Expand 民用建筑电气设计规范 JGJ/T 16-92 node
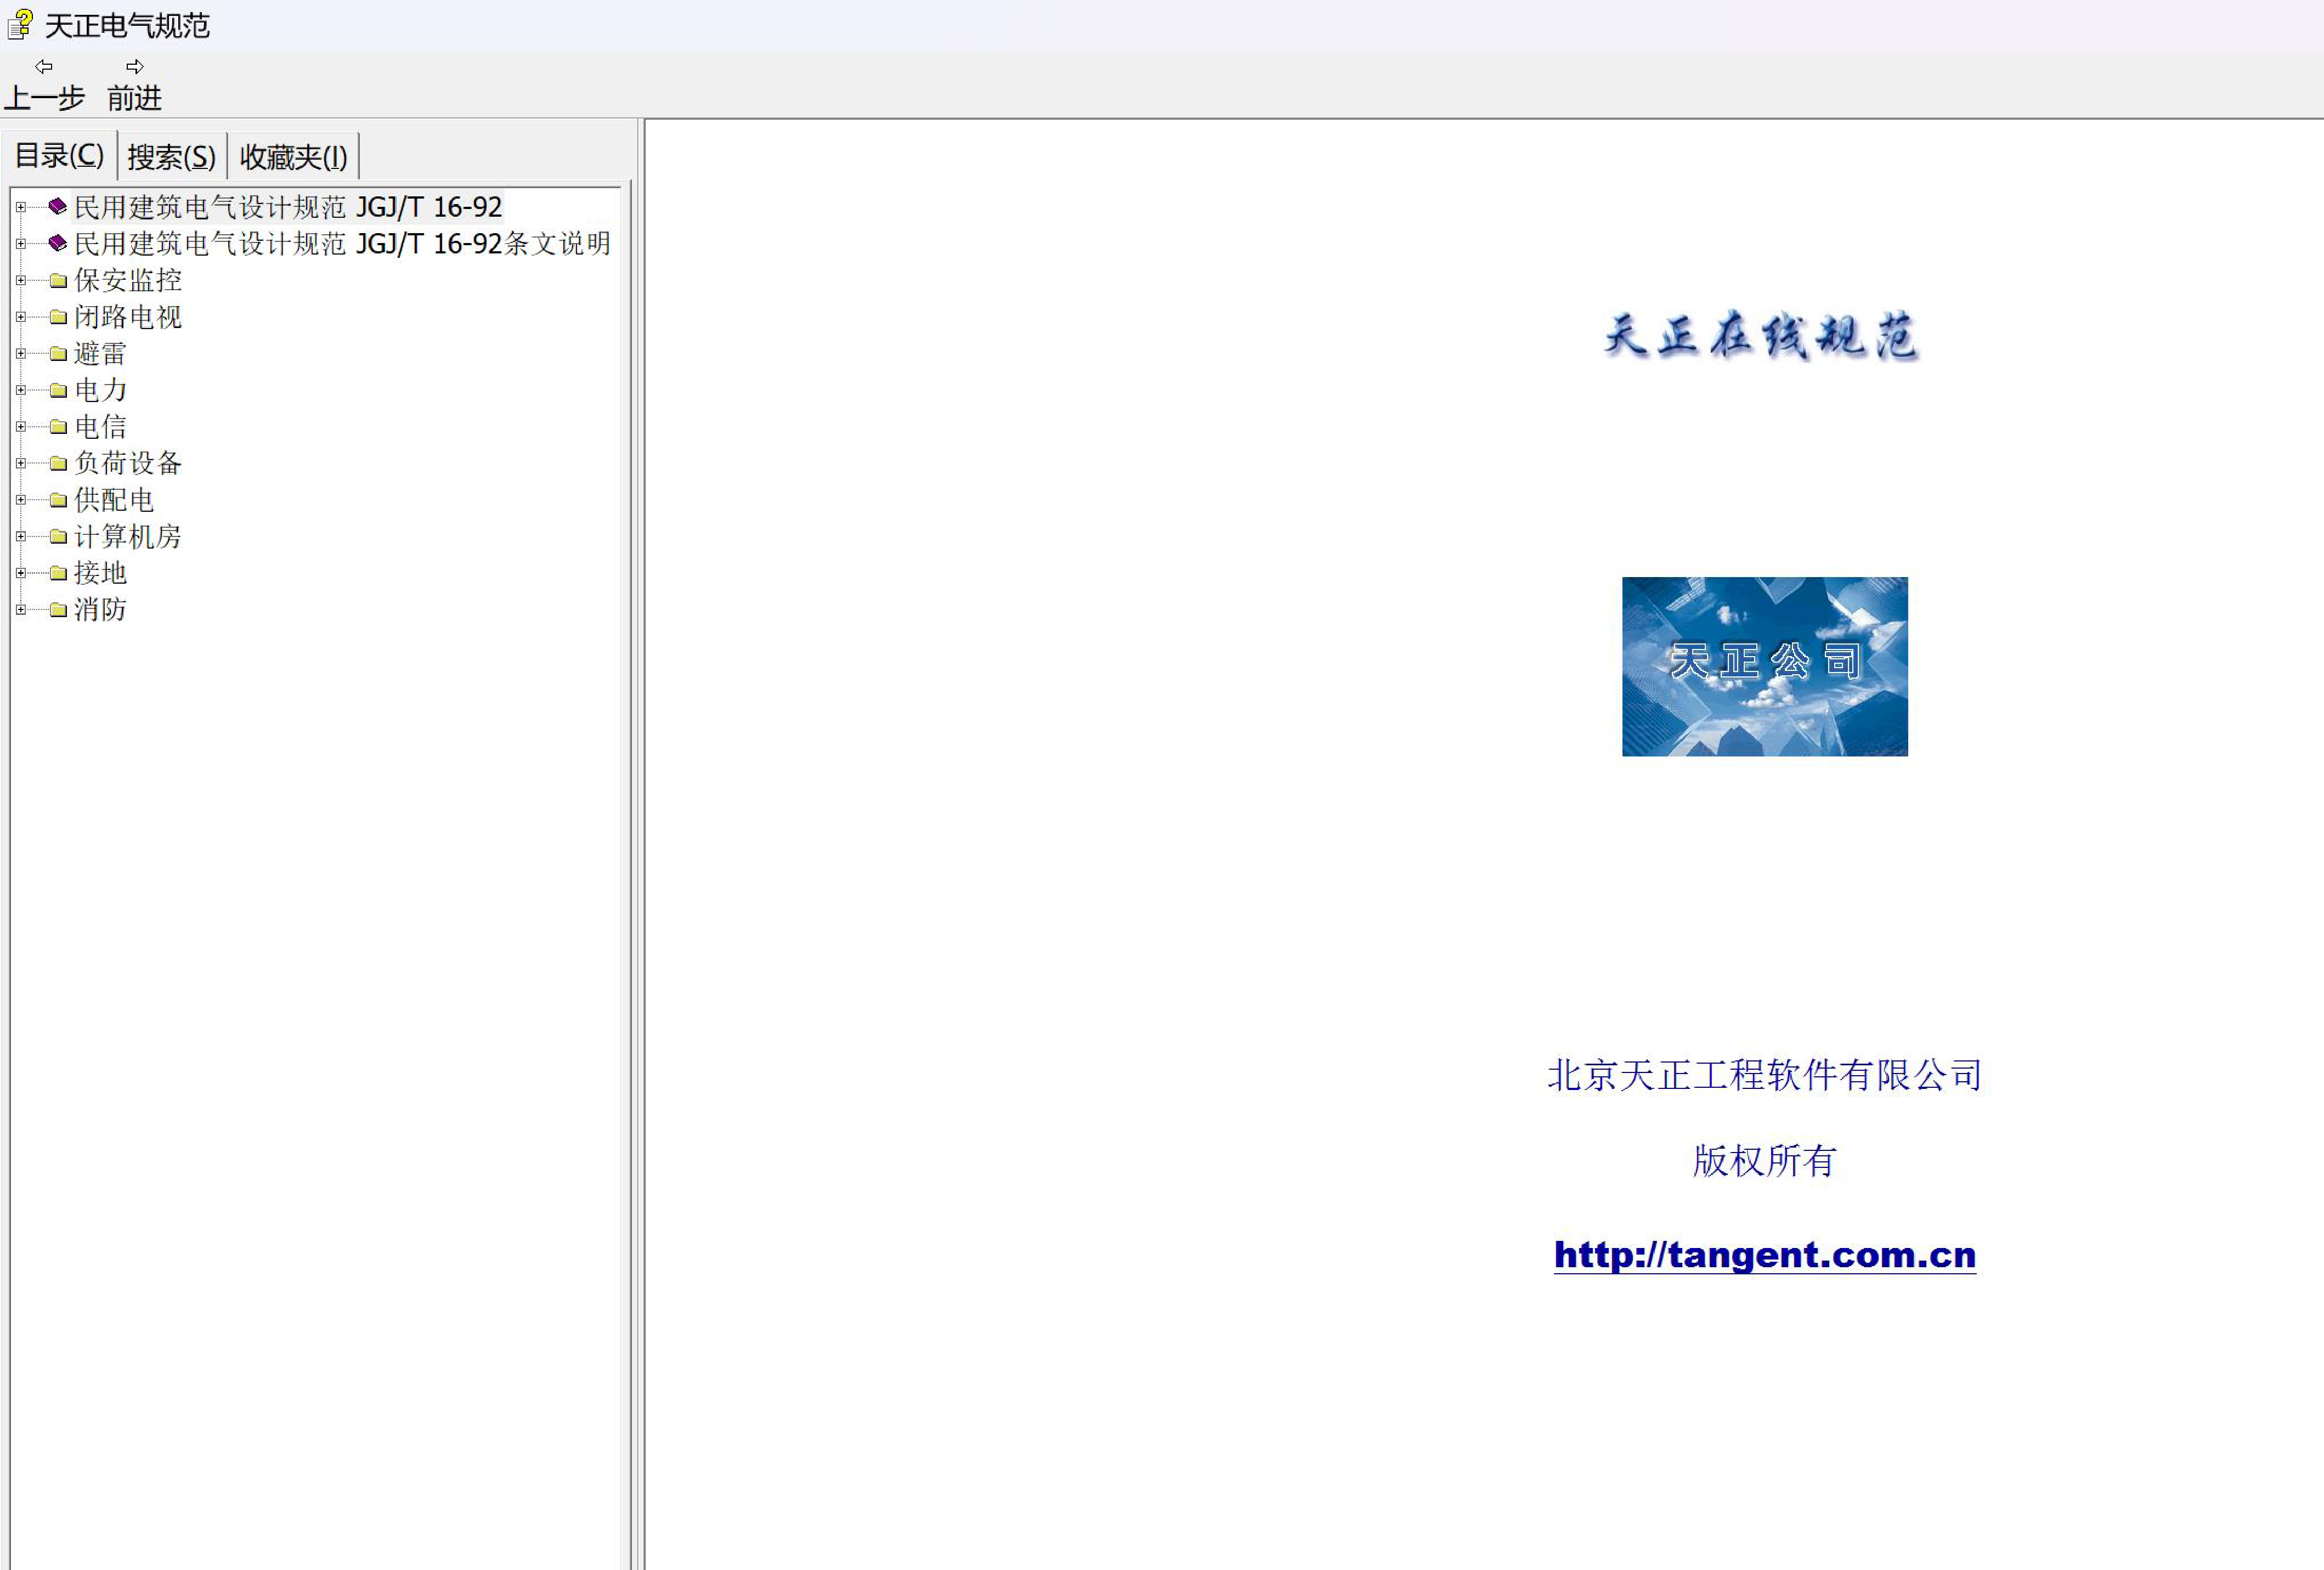2324x1570 pixels. 20,207
